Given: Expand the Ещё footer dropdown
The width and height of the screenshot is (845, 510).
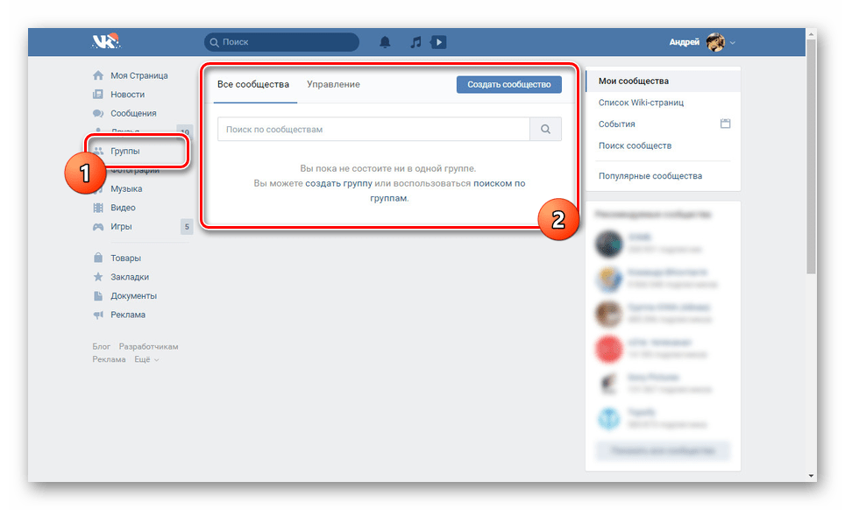Looking at the screenshot, I should pyautogui.click(x=146, y=359).
